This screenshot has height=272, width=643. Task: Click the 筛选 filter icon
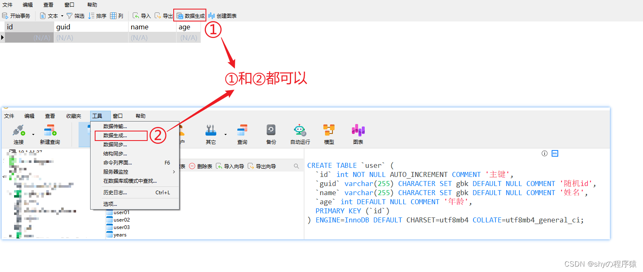(x=69, y=16)
